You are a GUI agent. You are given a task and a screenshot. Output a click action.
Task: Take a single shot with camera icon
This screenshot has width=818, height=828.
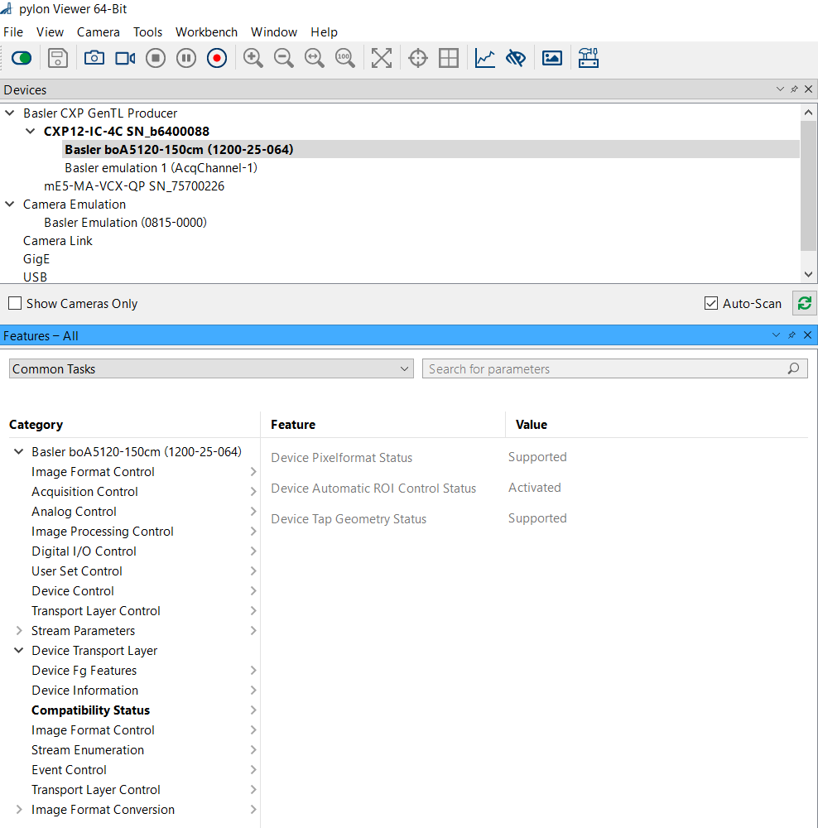pyautogui.click(x=94, y=58)
